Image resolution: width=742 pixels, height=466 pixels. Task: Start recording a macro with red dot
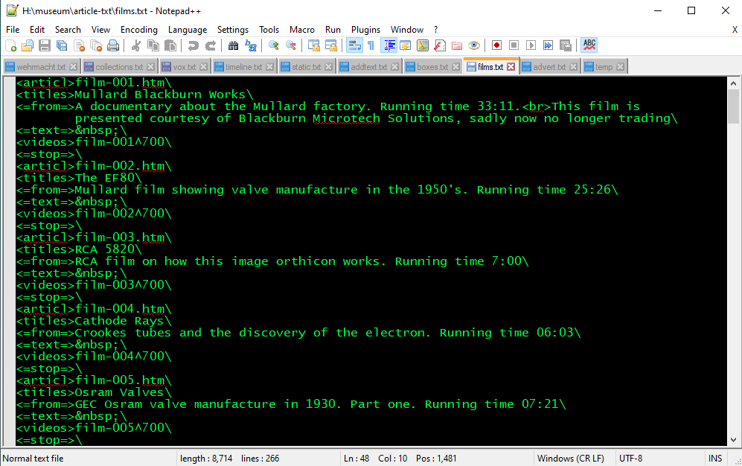coord(496,45)
